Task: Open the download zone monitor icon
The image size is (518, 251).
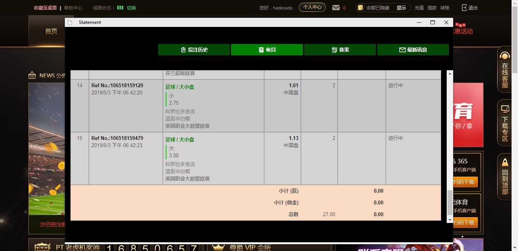Action: [505, 110]
